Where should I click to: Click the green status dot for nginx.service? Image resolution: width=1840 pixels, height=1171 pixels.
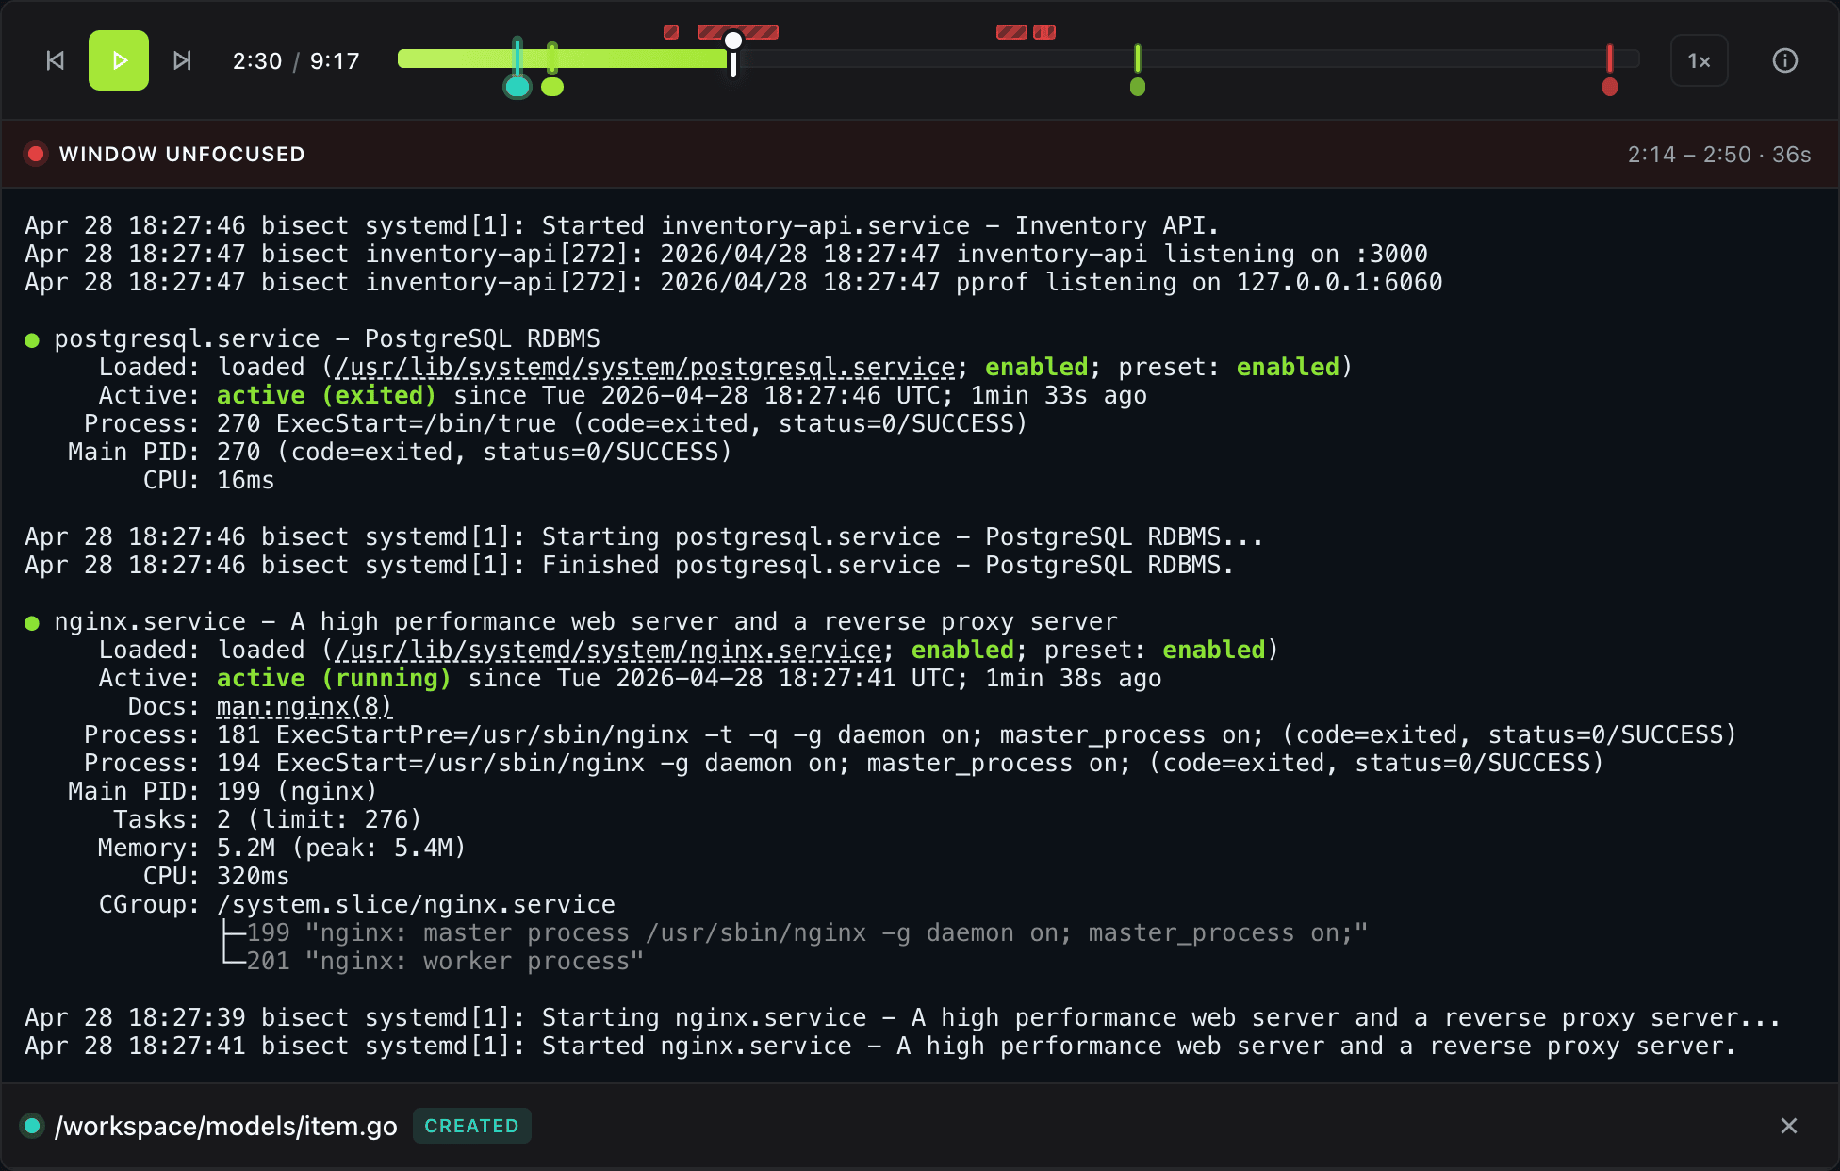(x=32, y=623)
